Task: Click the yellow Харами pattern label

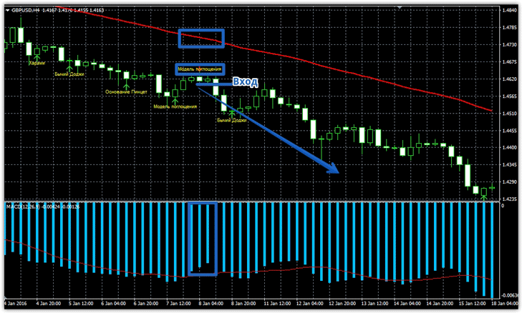Action: (37, 64)
